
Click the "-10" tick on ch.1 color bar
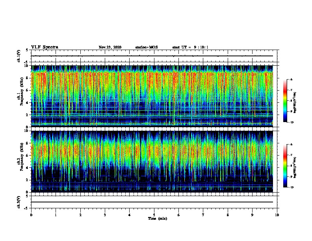coord(292,122)
